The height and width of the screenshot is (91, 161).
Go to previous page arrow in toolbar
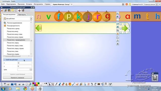tap(20, 84)
